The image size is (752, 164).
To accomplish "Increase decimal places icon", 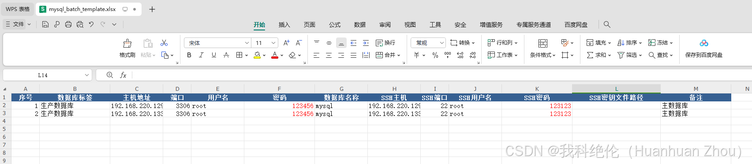I will point(460,55).
